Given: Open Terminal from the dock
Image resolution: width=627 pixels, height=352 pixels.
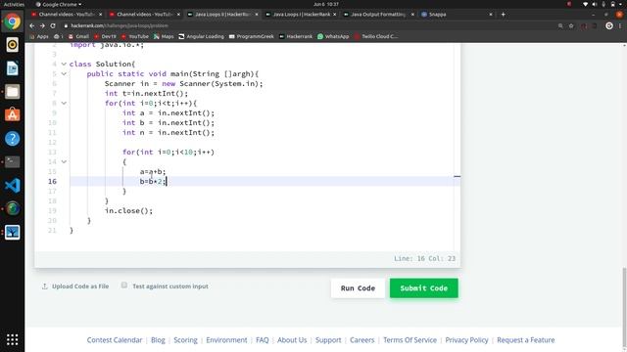Looking at the screenshot, I should 13,162.
